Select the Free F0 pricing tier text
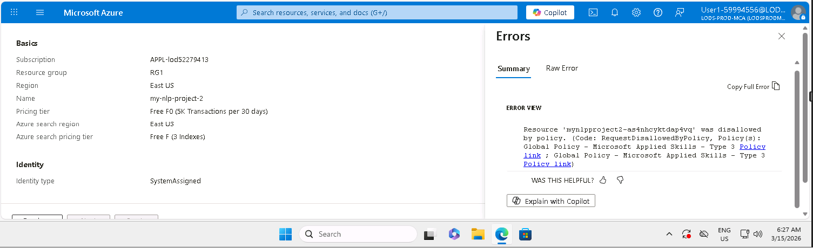 coord(209,112)
